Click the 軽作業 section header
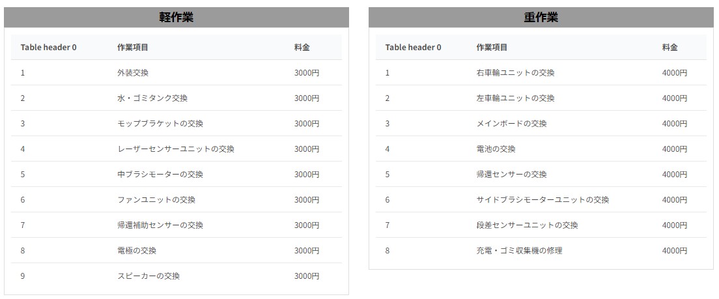This screenshot has height=299, width=719. (176, 18)
